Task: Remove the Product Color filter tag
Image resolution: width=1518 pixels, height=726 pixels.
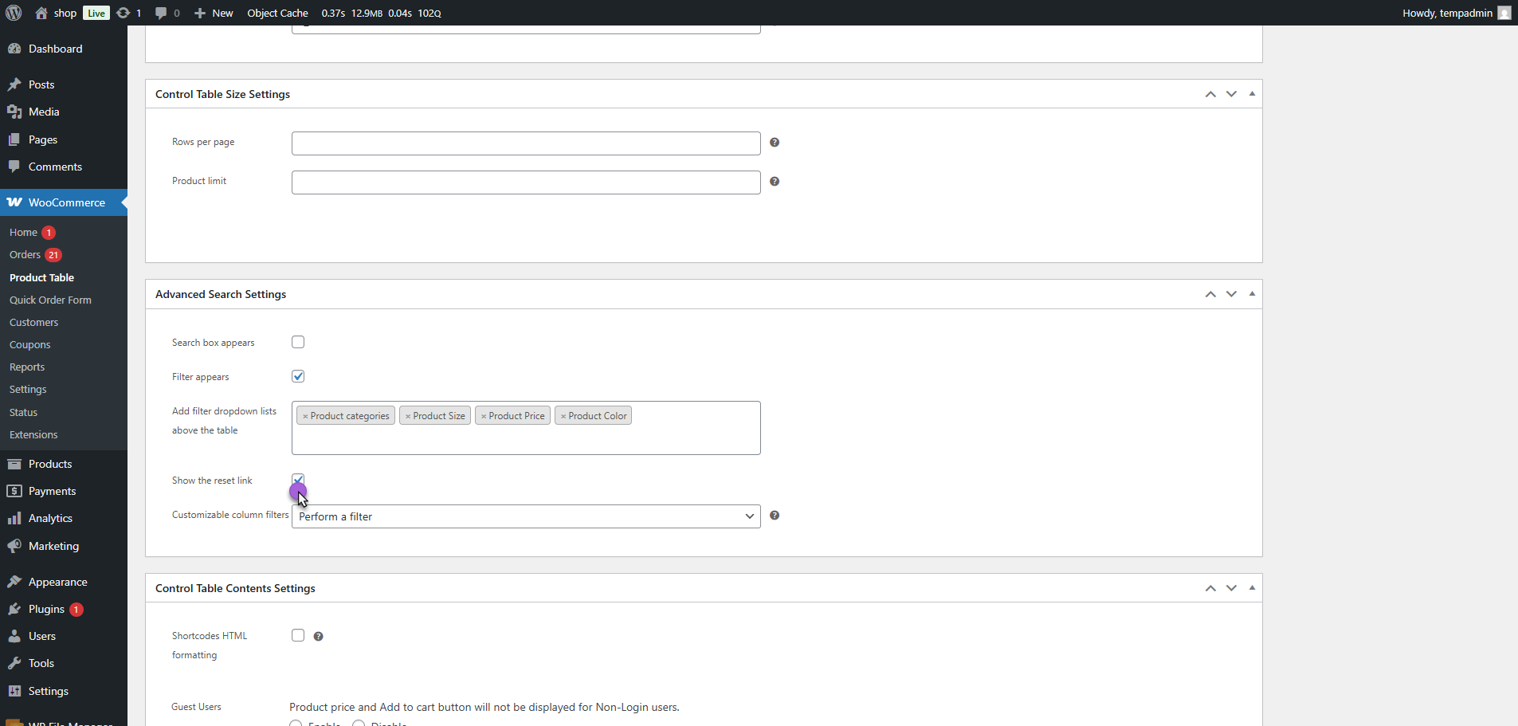Action: click(x=563, y=416)
